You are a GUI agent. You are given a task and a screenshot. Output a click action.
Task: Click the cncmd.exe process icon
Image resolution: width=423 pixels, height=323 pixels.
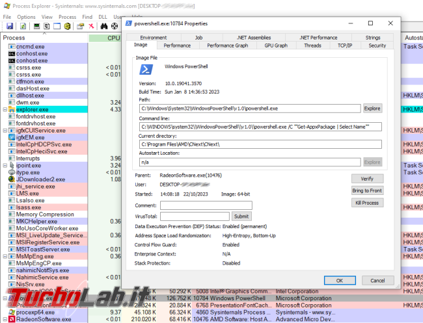point(12,47)
